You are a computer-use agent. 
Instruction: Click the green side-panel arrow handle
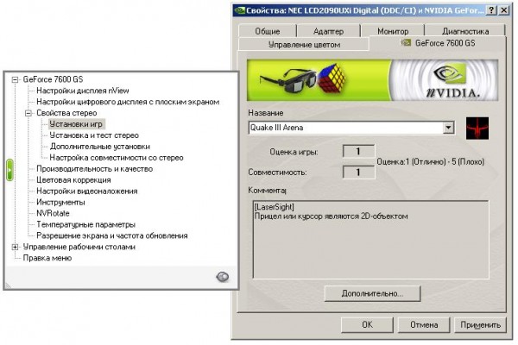(x=9, y=170)
